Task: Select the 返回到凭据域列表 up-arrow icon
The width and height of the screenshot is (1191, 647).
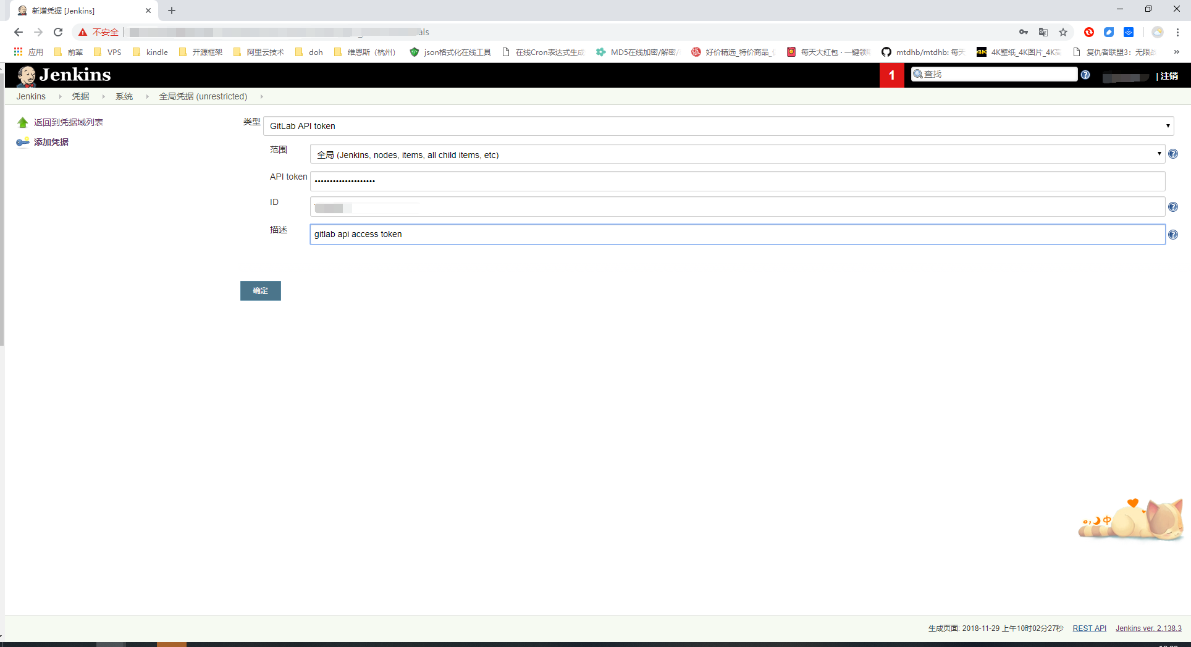Action: point(22,122)
